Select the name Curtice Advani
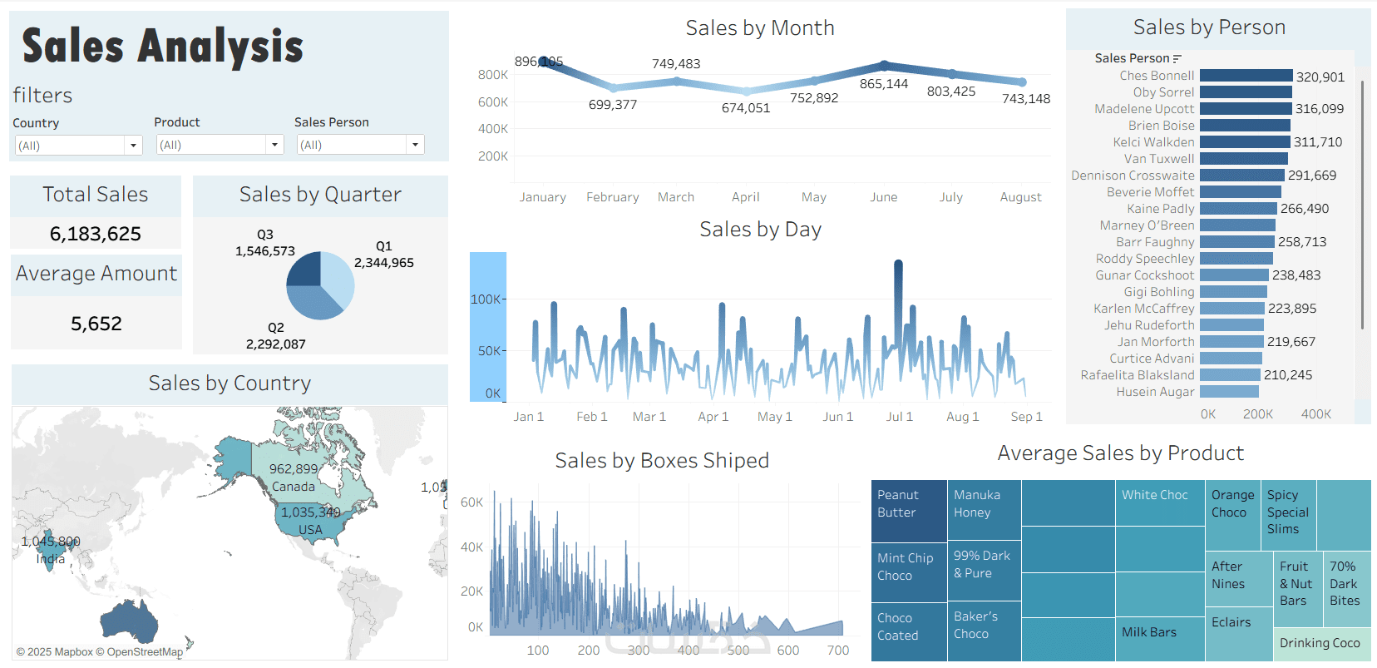The height and width of the screenshot is (668, 1377). [1152, 359]
